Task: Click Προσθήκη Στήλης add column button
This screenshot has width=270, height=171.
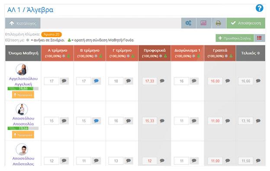Action: coord(235,38)
